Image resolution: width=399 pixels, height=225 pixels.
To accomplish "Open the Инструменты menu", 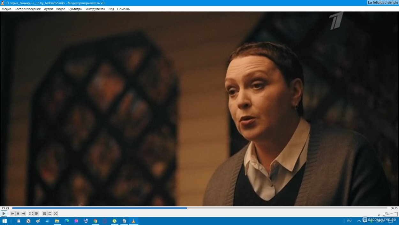I will pyautogui.click(x=95, y=9).
